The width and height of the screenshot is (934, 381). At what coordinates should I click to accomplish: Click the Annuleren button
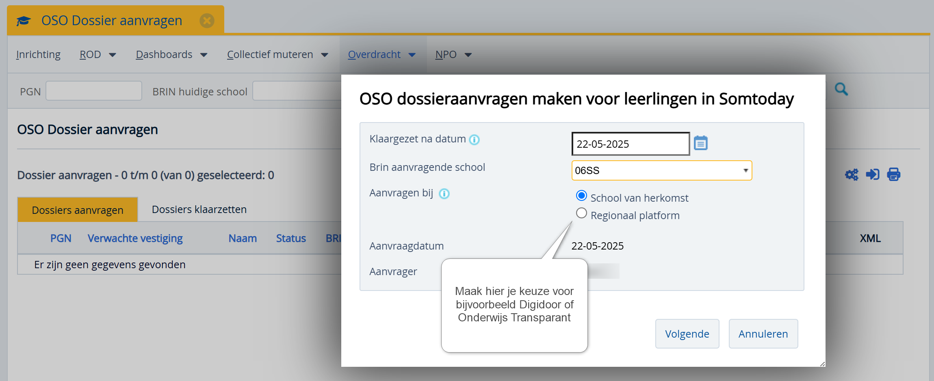pyautogui.click(x=763, y=334)
